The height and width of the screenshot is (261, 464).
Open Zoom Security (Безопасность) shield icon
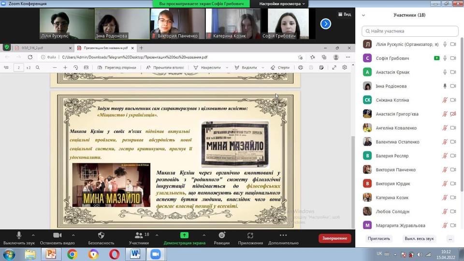(x=101, y=235)
